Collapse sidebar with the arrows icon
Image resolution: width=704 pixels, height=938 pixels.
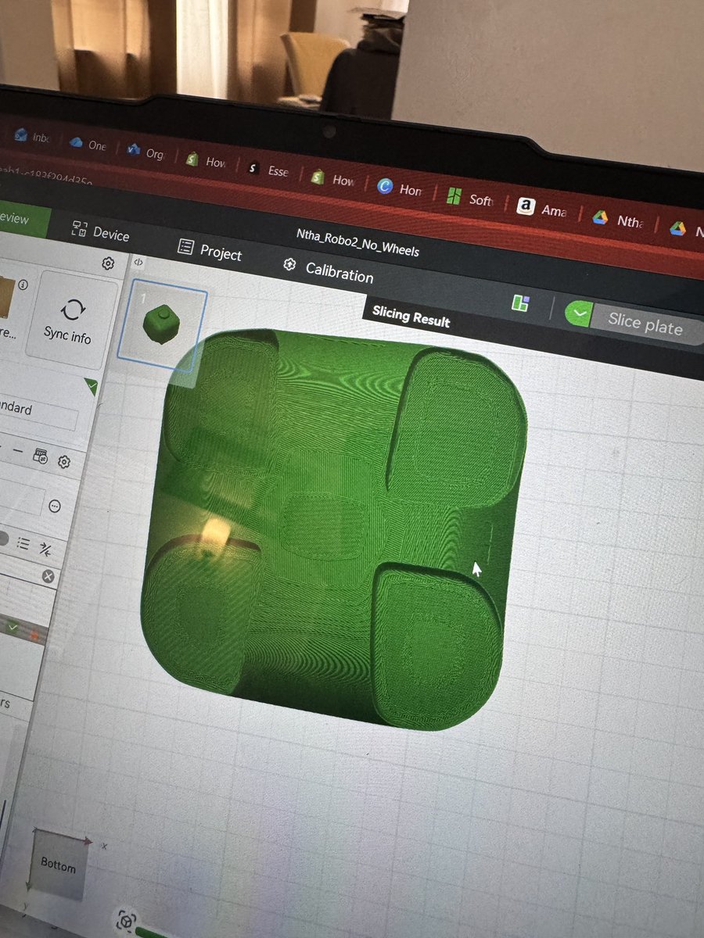(138, 263)
